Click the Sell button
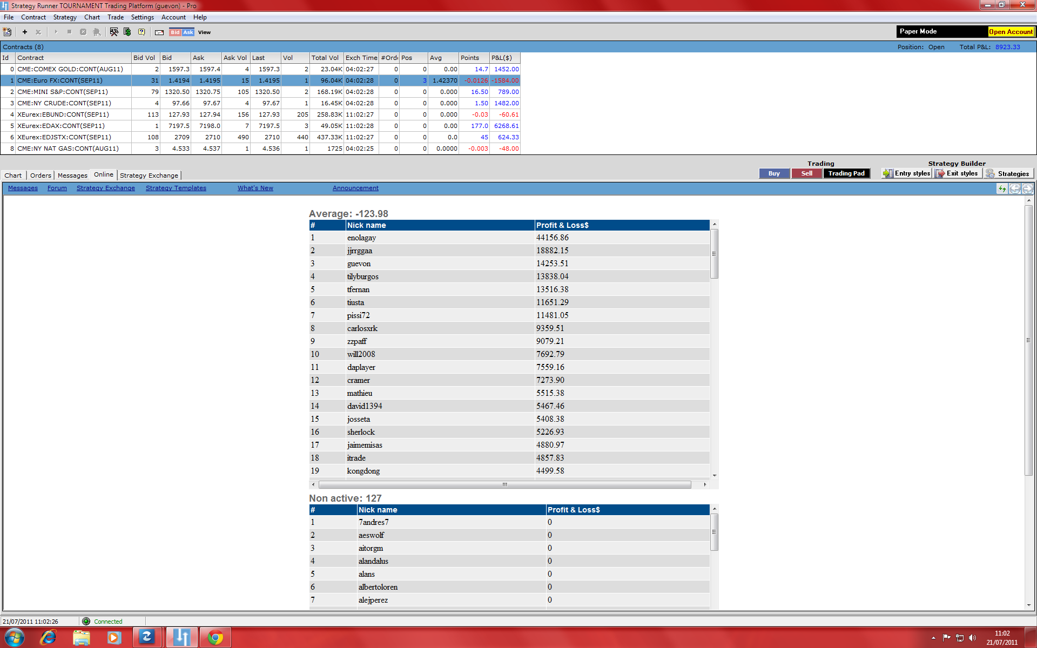 pyautogui.click(x=806, y=173)
